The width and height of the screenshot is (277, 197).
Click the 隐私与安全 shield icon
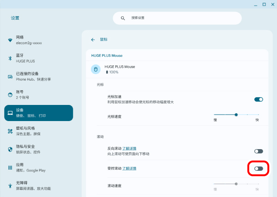pos(10,149)
